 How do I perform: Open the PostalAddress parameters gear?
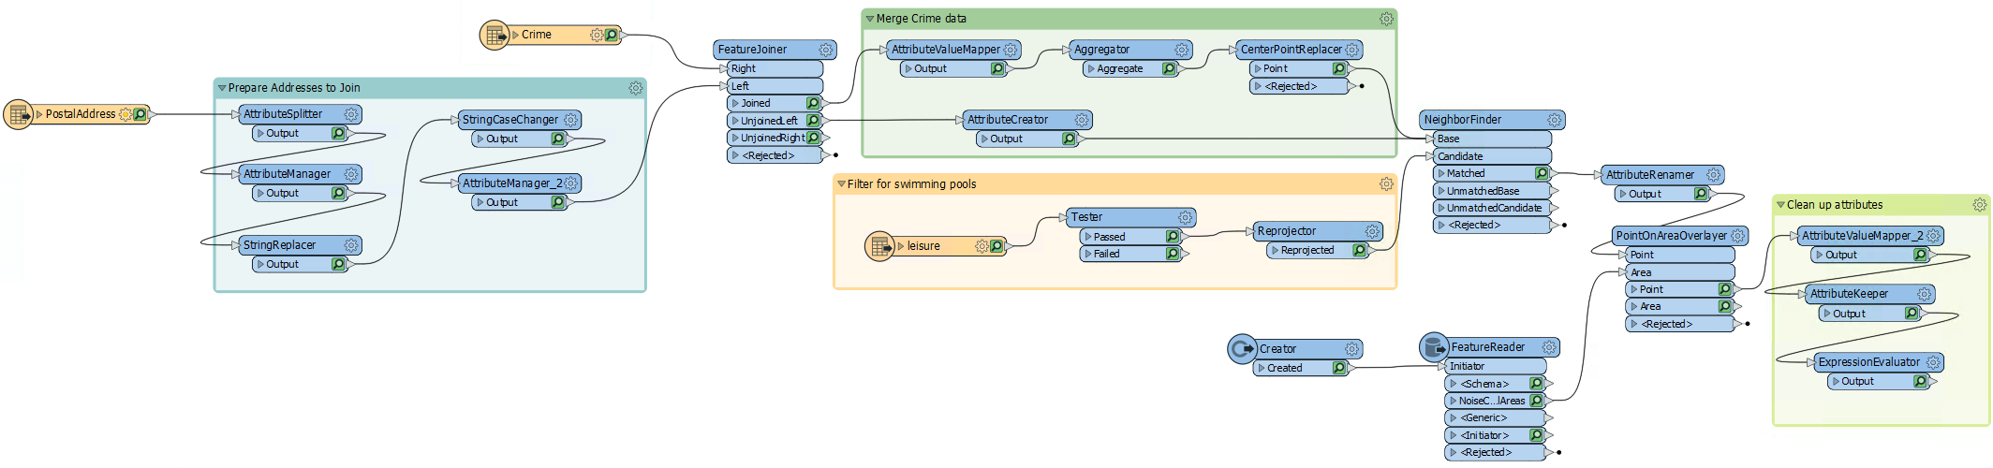(125, 114)
